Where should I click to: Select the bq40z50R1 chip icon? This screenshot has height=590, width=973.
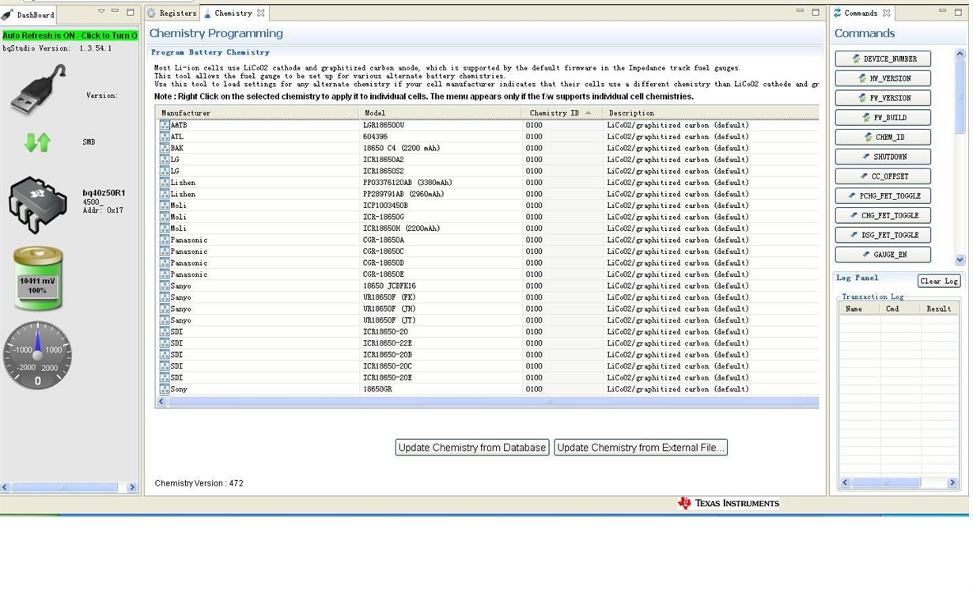38,204
